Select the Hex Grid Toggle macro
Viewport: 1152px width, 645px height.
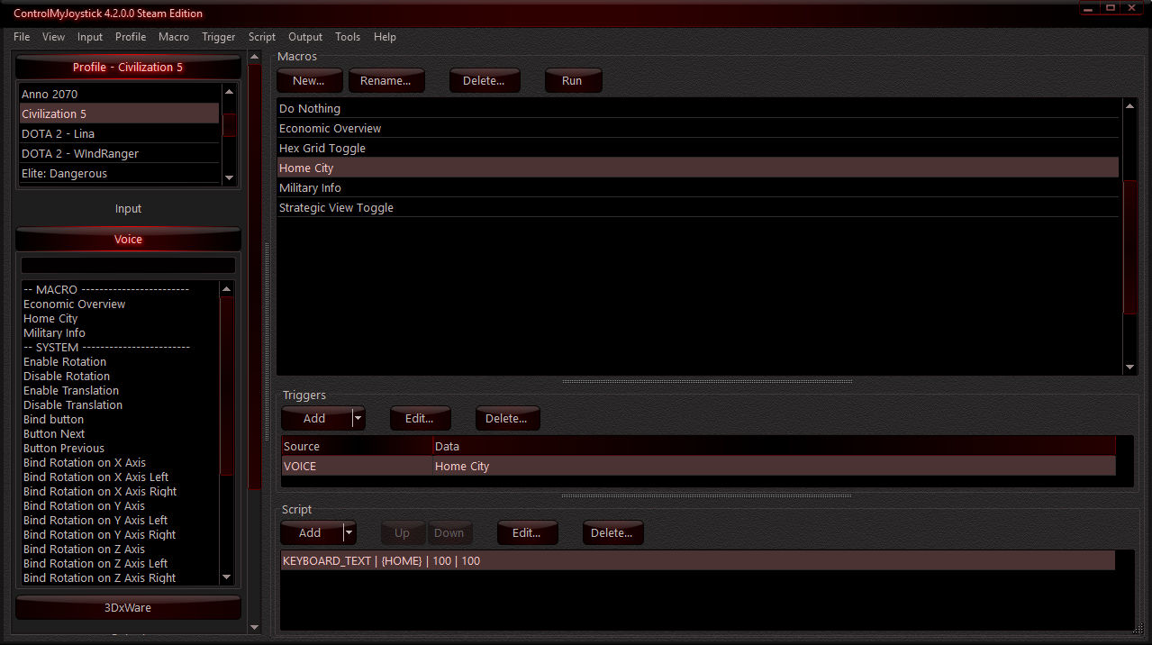click(322, 148)
